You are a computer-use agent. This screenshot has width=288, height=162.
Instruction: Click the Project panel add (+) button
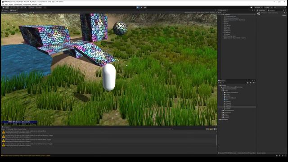(219, 83)
